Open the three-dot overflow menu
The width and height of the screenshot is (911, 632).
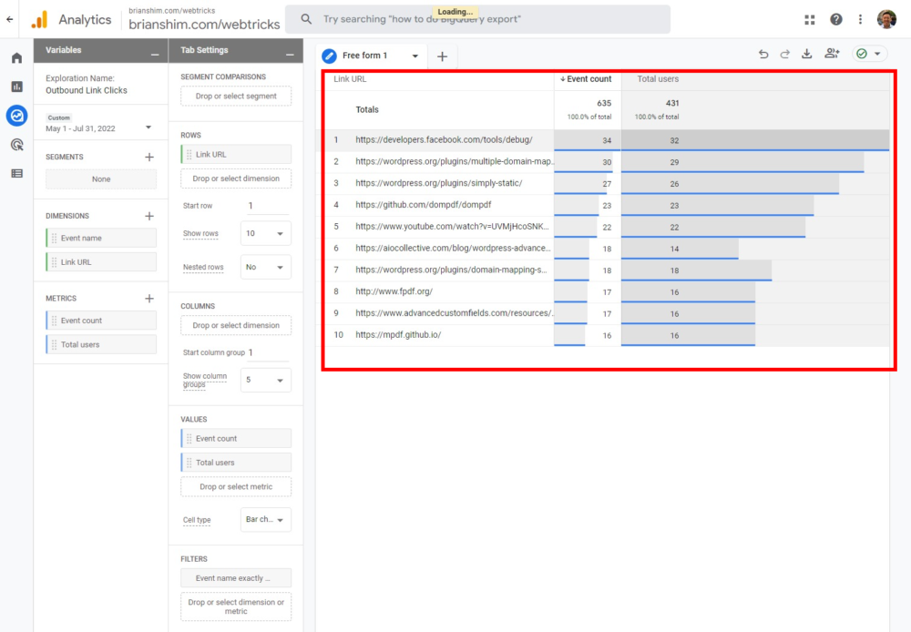point(860,19)
